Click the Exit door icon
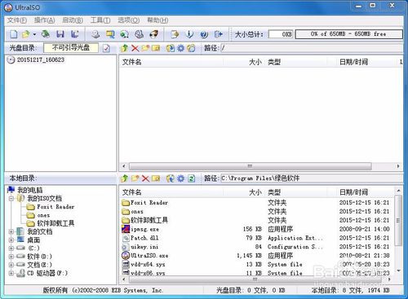 click(219, 34)
